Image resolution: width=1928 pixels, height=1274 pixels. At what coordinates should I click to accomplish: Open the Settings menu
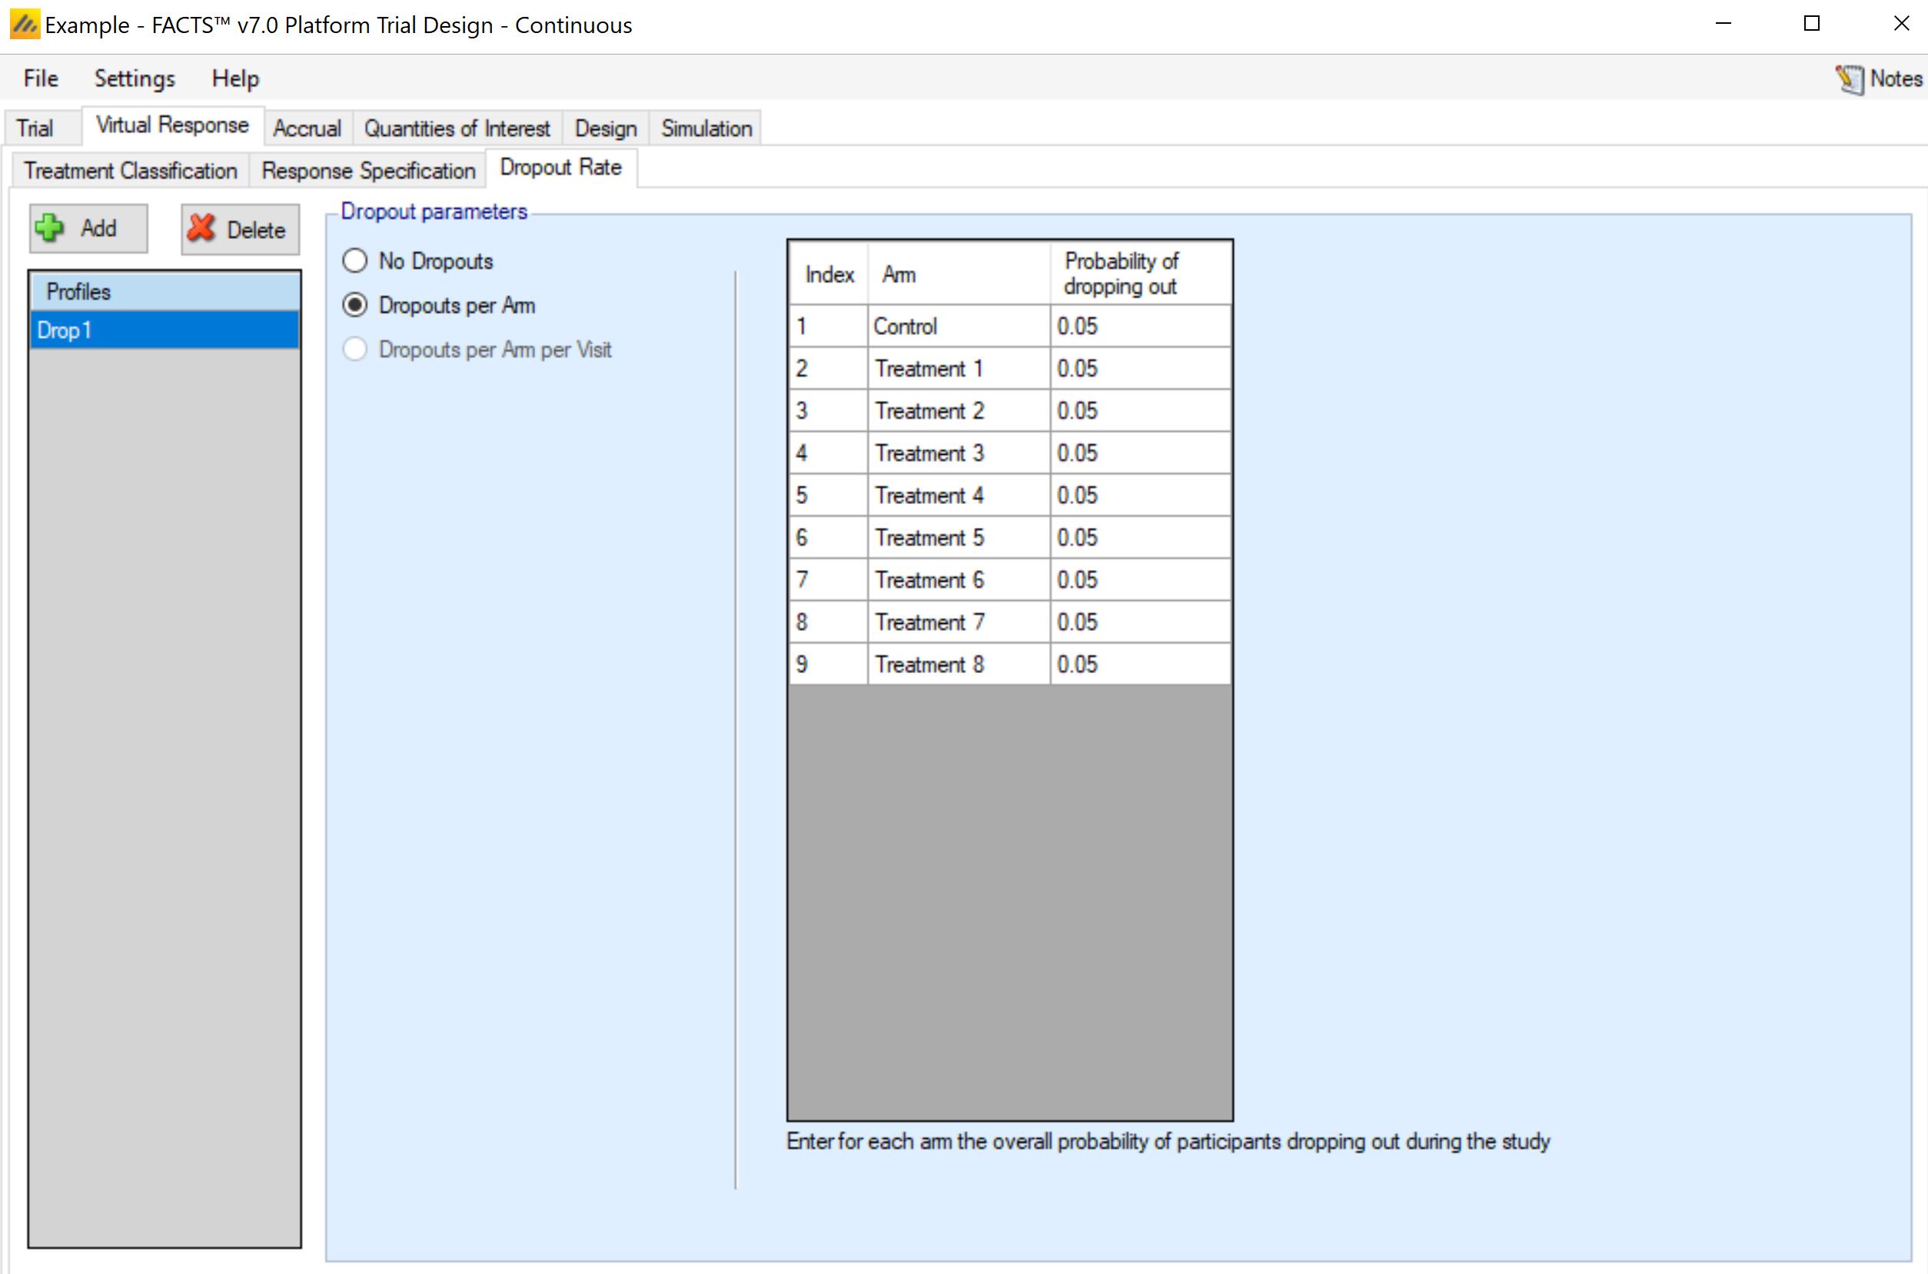click(134, 79)
